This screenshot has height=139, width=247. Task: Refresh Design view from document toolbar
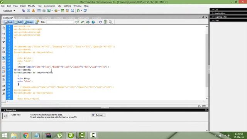coord(100,22)
